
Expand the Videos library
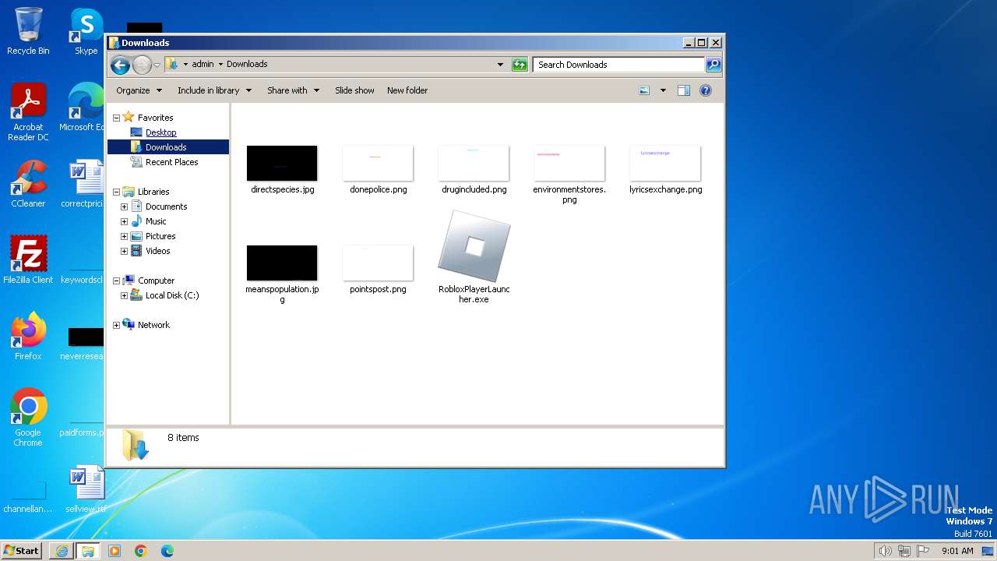[124, 251]
